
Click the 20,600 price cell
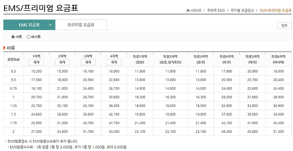click(x=252, y=71)
